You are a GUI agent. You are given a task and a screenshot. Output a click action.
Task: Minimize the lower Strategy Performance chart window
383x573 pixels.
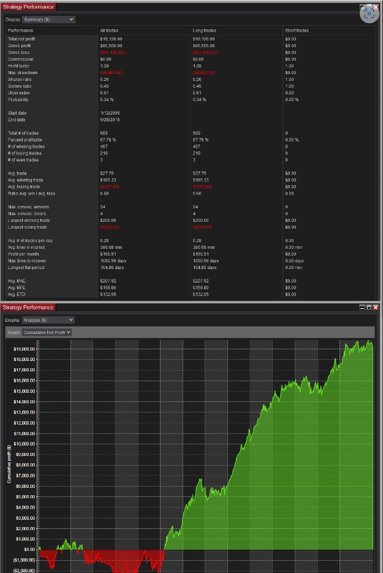pyautogui.click(x=362, y=307)
